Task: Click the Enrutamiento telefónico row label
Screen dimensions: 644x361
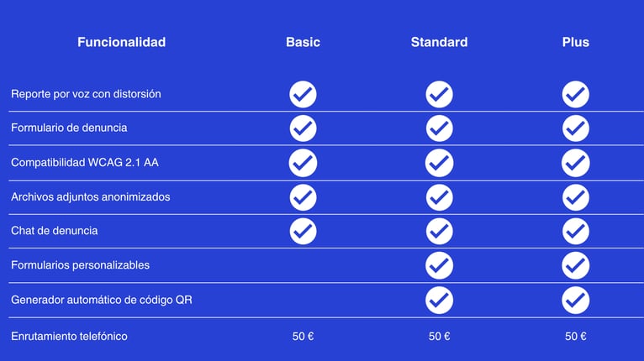Action: (69, 336)
